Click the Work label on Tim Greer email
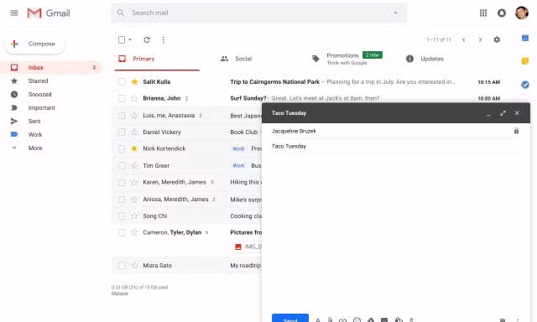537x322 pixels. 238,166
